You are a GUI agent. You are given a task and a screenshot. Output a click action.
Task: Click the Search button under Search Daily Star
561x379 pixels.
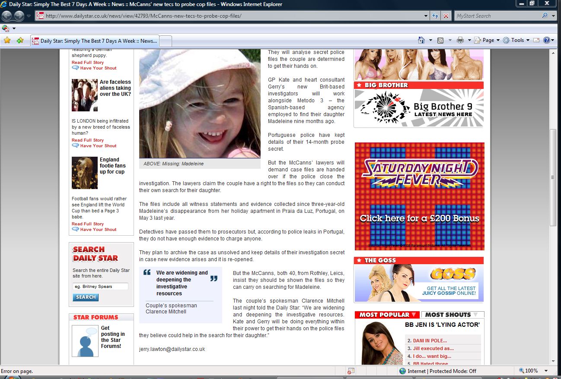coord(86,297)
